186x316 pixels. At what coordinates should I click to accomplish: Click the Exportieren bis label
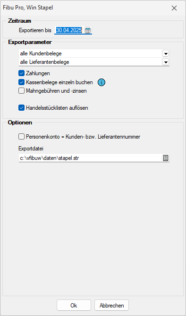35,30
